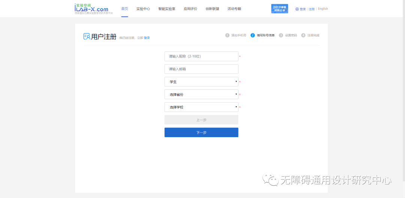Click step 1 circle 添加手机号

[227, 35]
